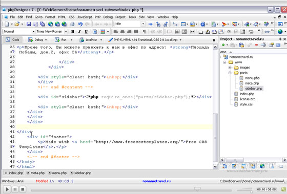Click the New document icon
Viewport: 287px width, 194px height.
(7, 24)
